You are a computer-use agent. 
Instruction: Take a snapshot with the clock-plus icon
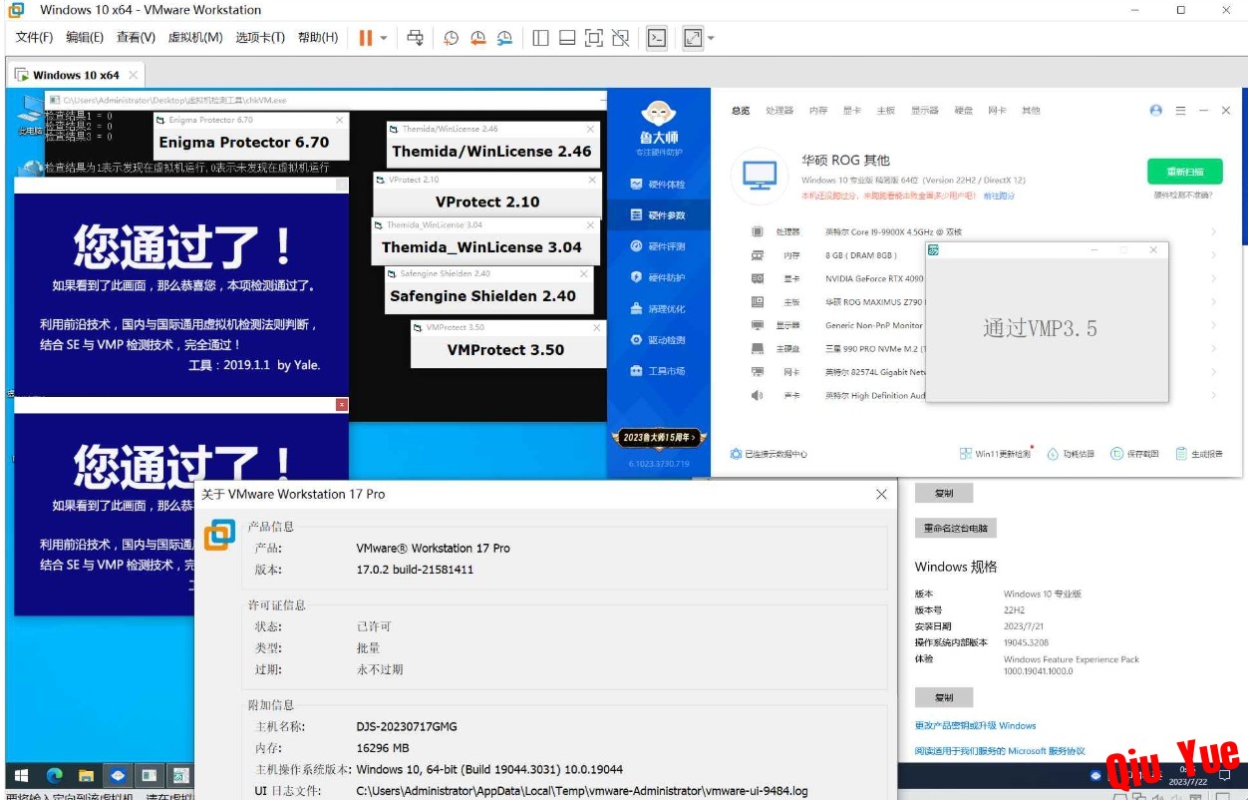tap(452, 38)
